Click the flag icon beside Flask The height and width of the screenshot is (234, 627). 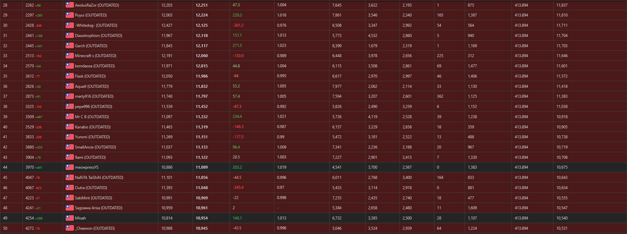pos(69,76)
